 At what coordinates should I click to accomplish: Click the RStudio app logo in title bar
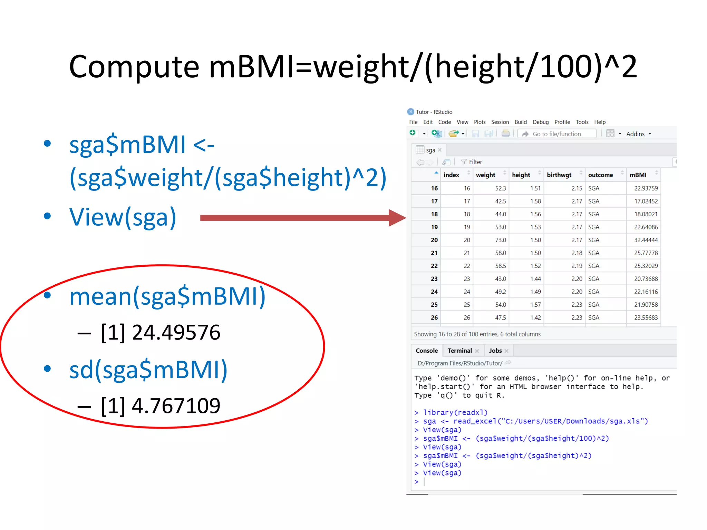[410, 112]
